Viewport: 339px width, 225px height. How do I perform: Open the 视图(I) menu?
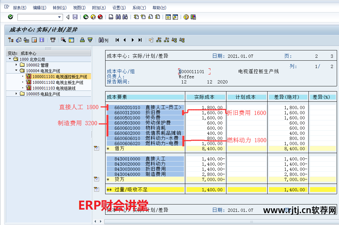pyautogui.click(x=79, y=8)
